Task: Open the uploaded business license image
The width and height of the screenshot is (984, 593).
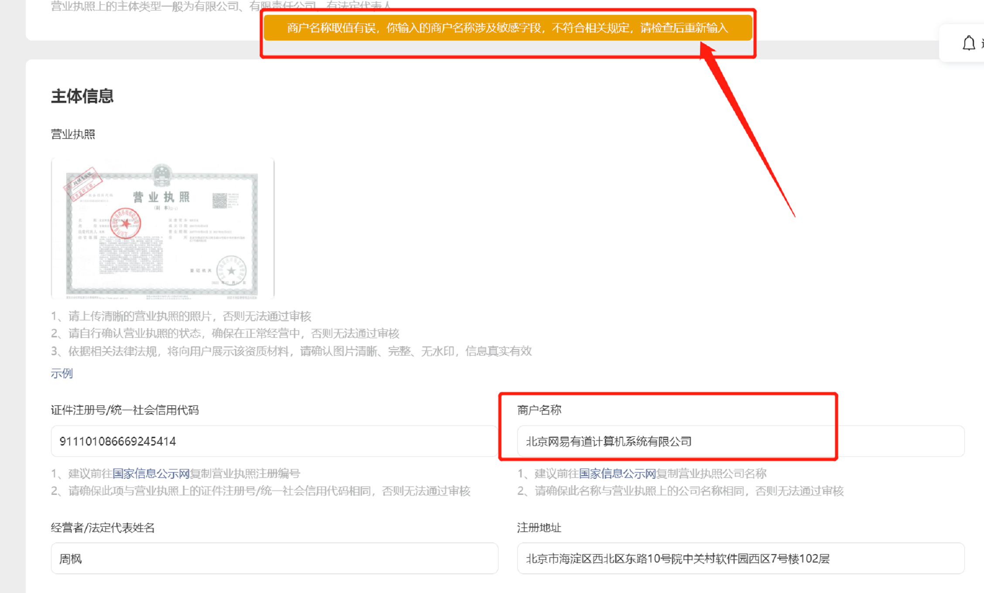Action: click(x=162, y=229)
